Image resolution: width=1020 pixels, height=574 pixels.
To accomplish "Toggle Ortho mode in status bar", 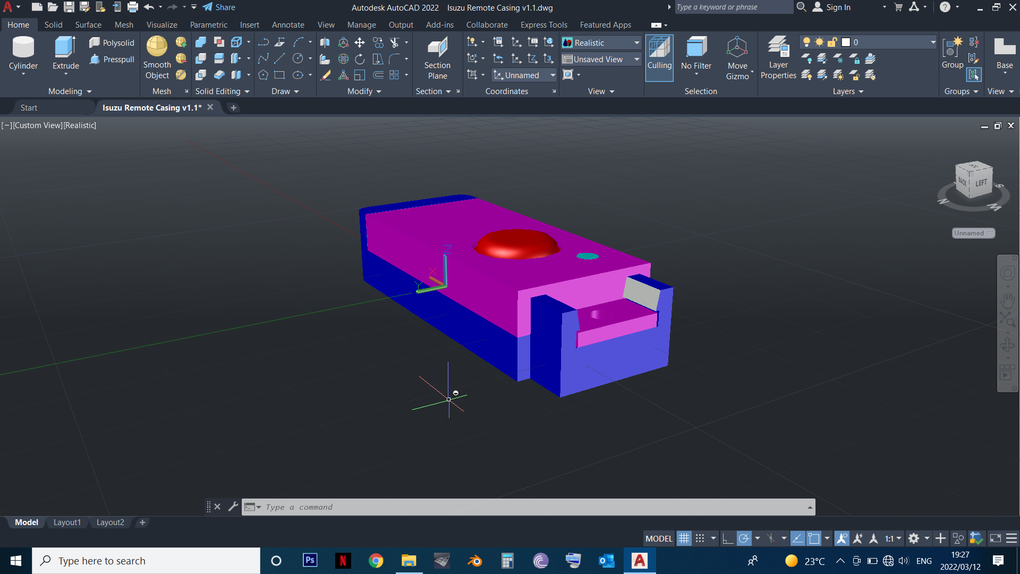I will tap(728, 538).
